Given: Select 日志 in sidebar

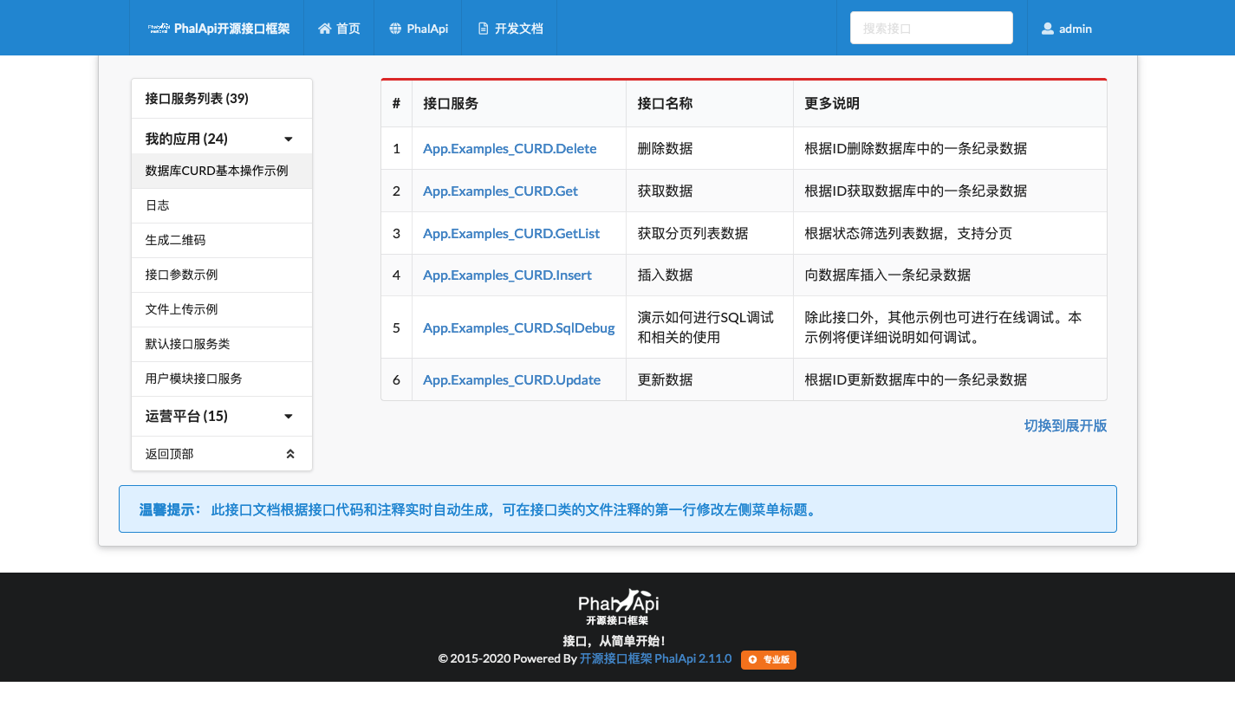Looking at the screenshot, I should pyautogui.click(x=222, y=205).
